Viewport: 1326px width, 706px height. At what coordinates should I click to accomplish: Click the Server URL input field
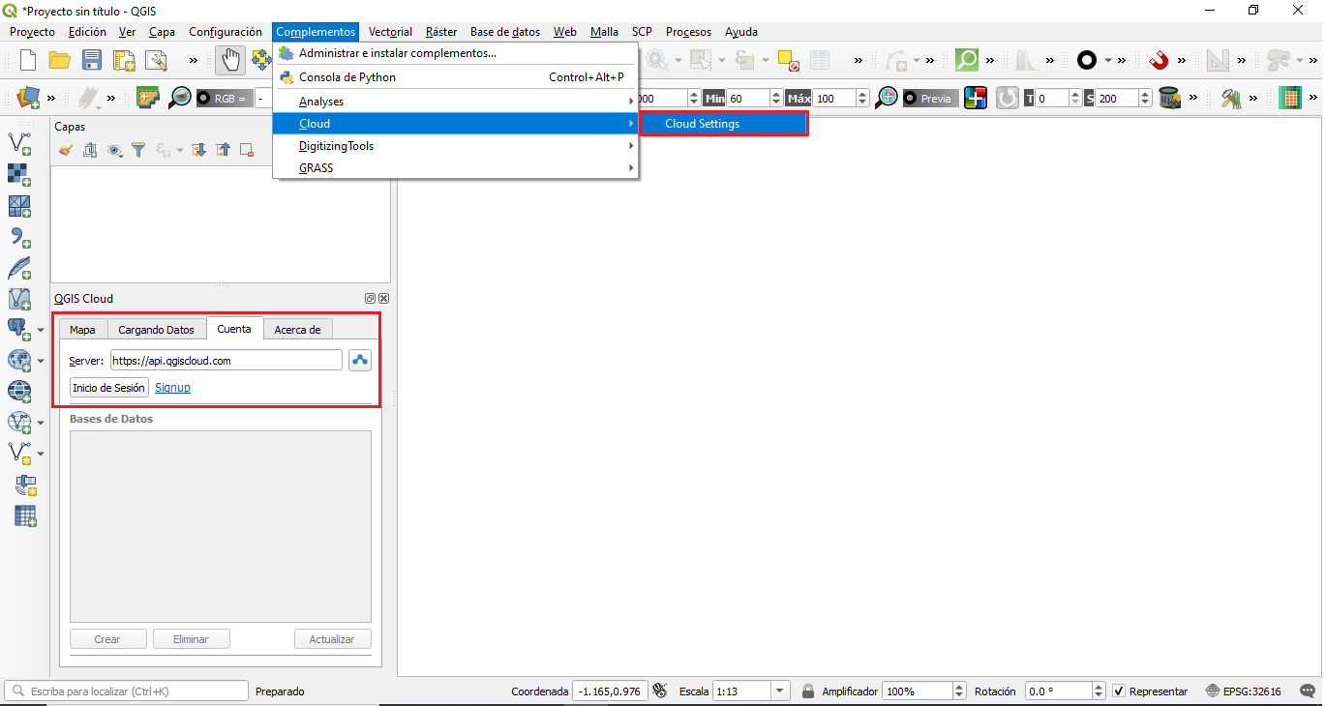pos(226,361)
